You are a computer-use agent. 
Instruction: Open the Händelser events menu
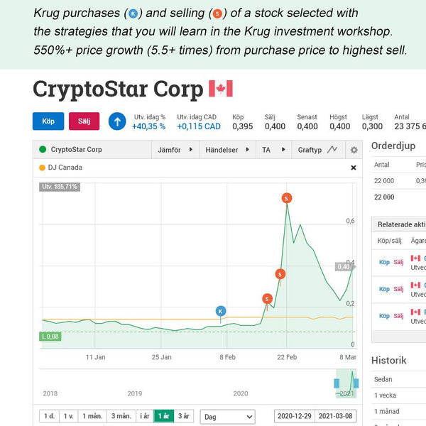tap(227, 150)
